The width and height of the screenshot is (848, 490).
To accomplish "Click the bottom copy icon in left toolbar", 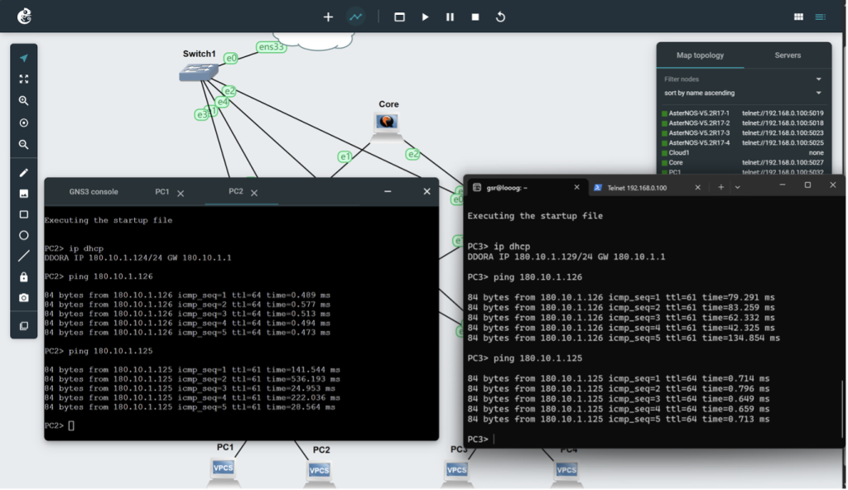I will pos(24,325).
